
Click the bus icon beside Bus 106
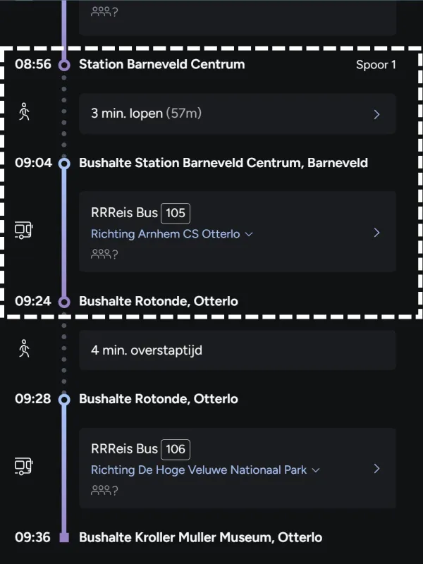tap(24, 466)
